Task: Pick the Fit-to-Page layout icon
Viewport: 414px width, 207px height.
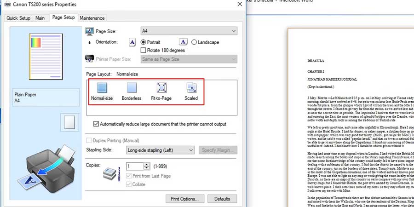Action: pyautogui.click(x=161, y=88)
